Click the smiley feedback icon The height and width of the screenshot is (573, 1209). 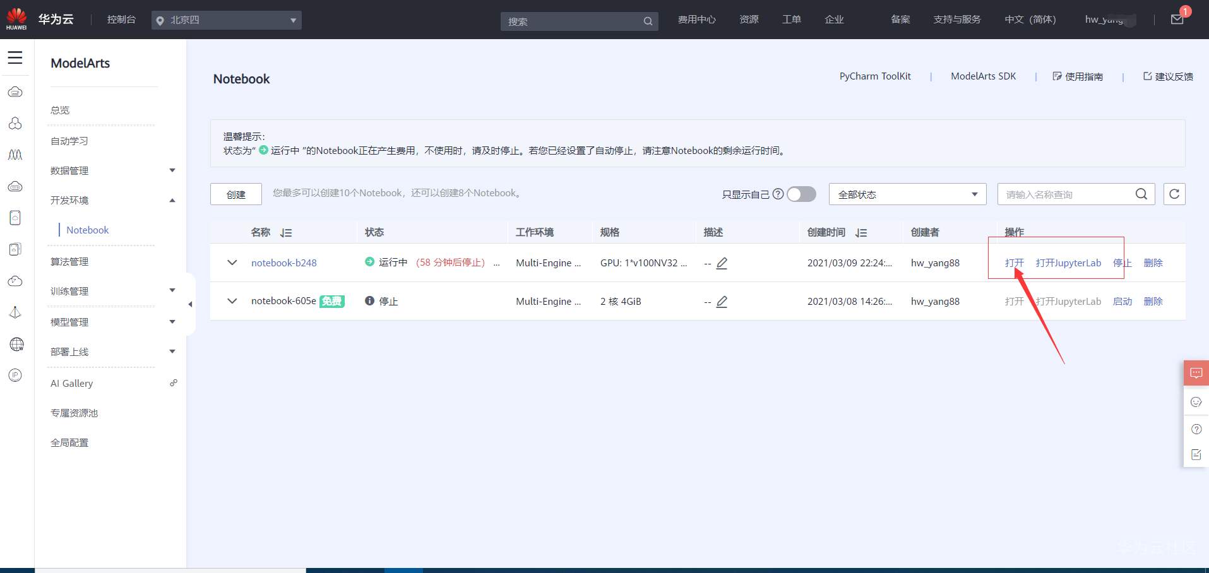[x=1196, y=402]
